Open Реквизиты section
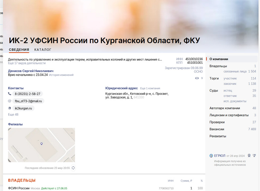The height and width of the screenshot is (191, 260). (218, 136)
